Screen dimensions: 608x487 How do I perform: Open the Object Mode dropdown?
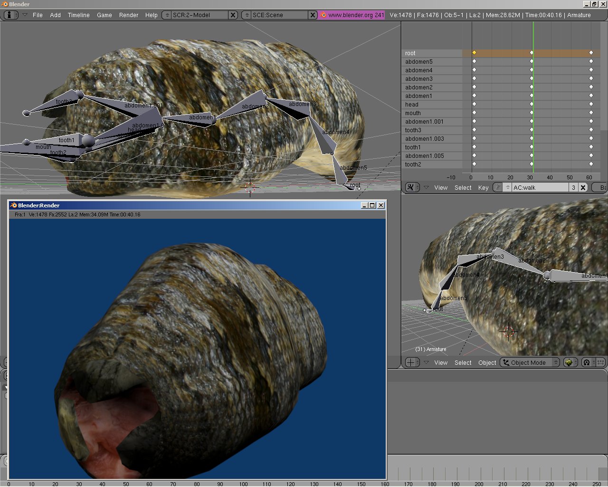(530, 362)
